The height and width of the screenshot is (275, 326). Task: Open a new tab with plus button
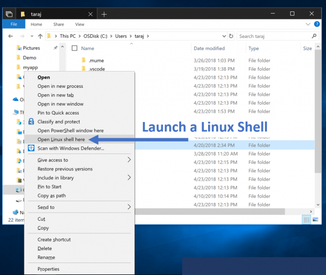pos(104,14)
